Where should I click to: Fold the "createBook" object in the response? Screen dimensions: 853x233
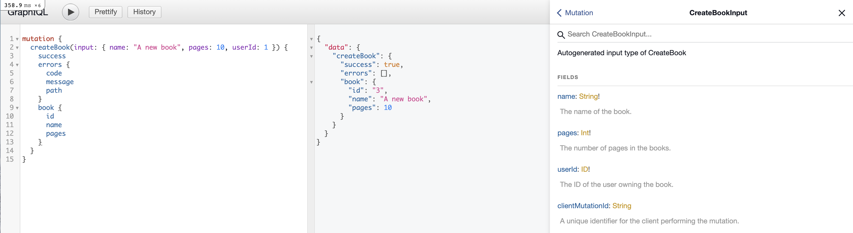[311, 56]
